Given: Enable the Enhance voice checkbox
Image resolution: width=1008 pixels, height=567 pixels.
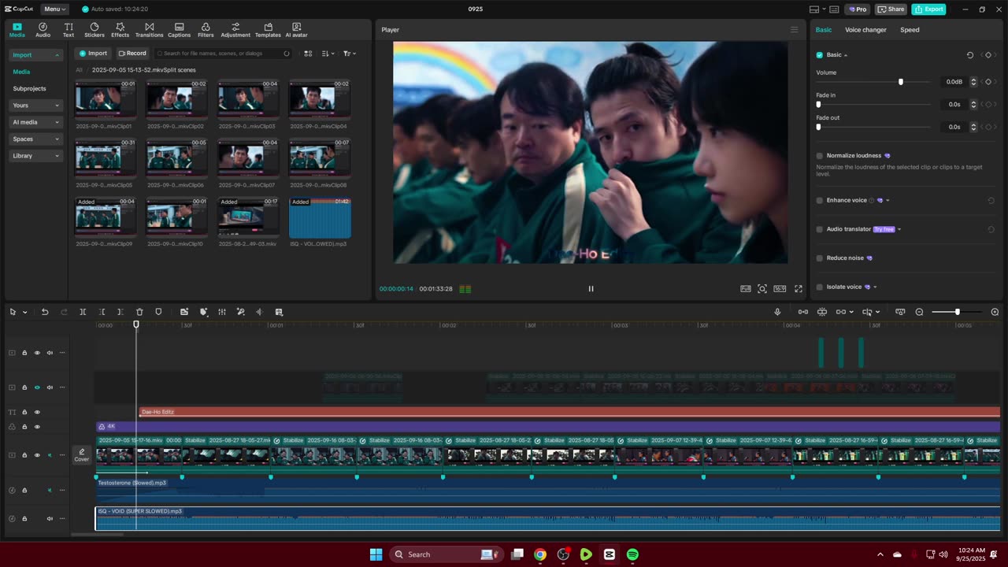Looking at the screenshot, I should tap(819, 200).
